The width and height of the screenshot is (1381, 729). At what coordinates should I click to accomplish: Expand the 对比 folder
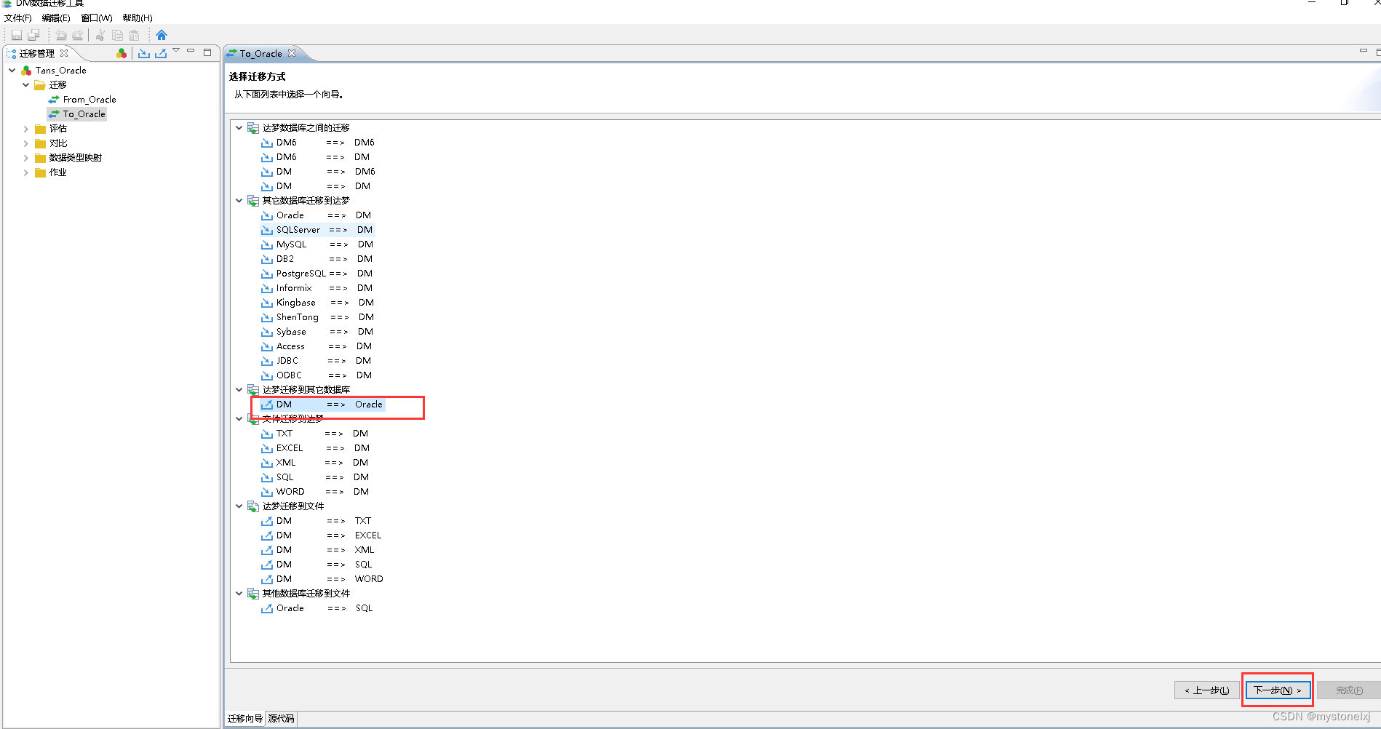click(26, 143)
